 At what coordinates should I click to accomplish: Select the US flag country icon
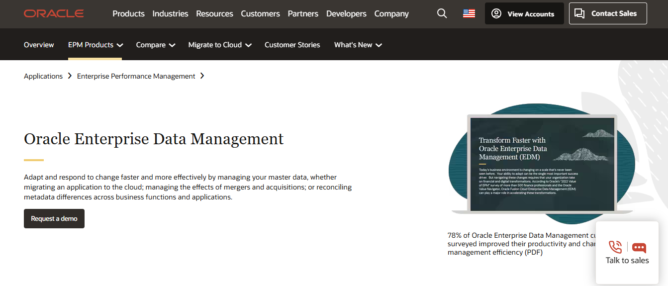coord(469,13)
